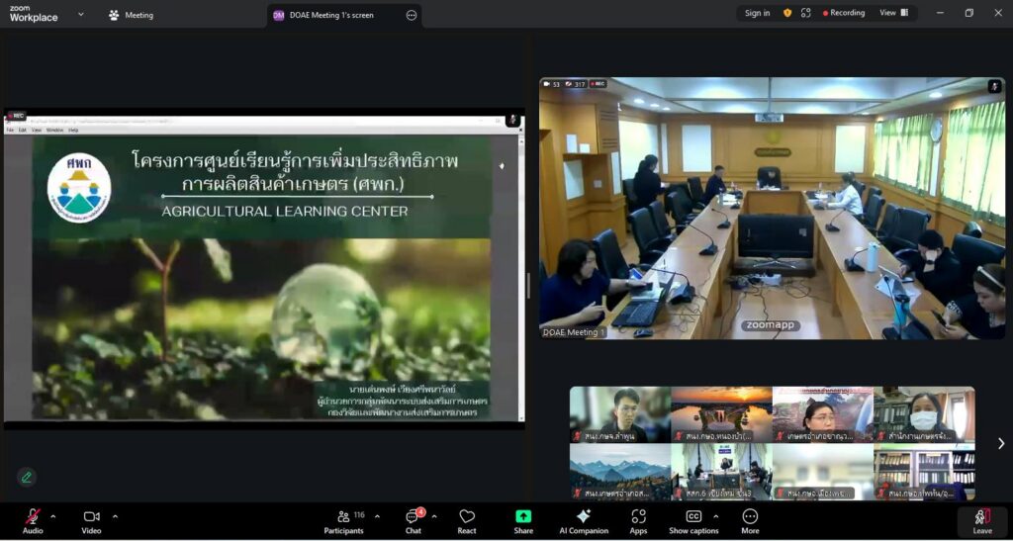This screenshot has width=1013, height=541.
Task: Toggle the Video camera button
Action: [x=91, y=517]
